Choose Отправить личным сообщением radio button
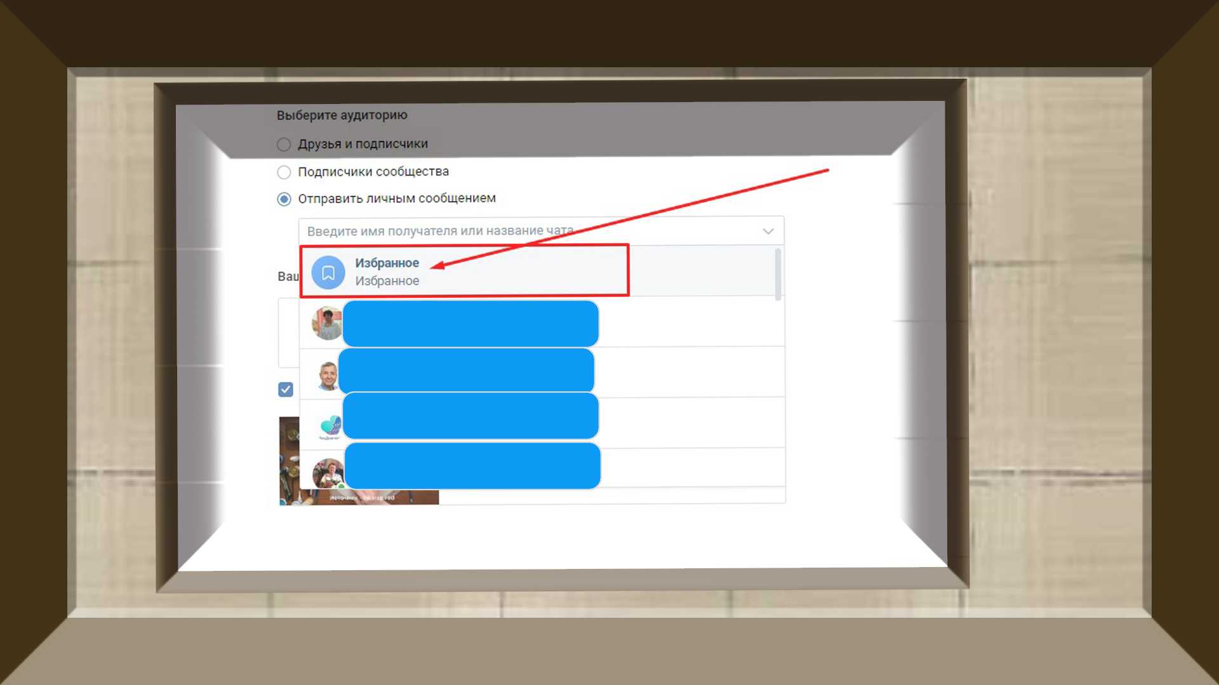 tap(284, 199)
